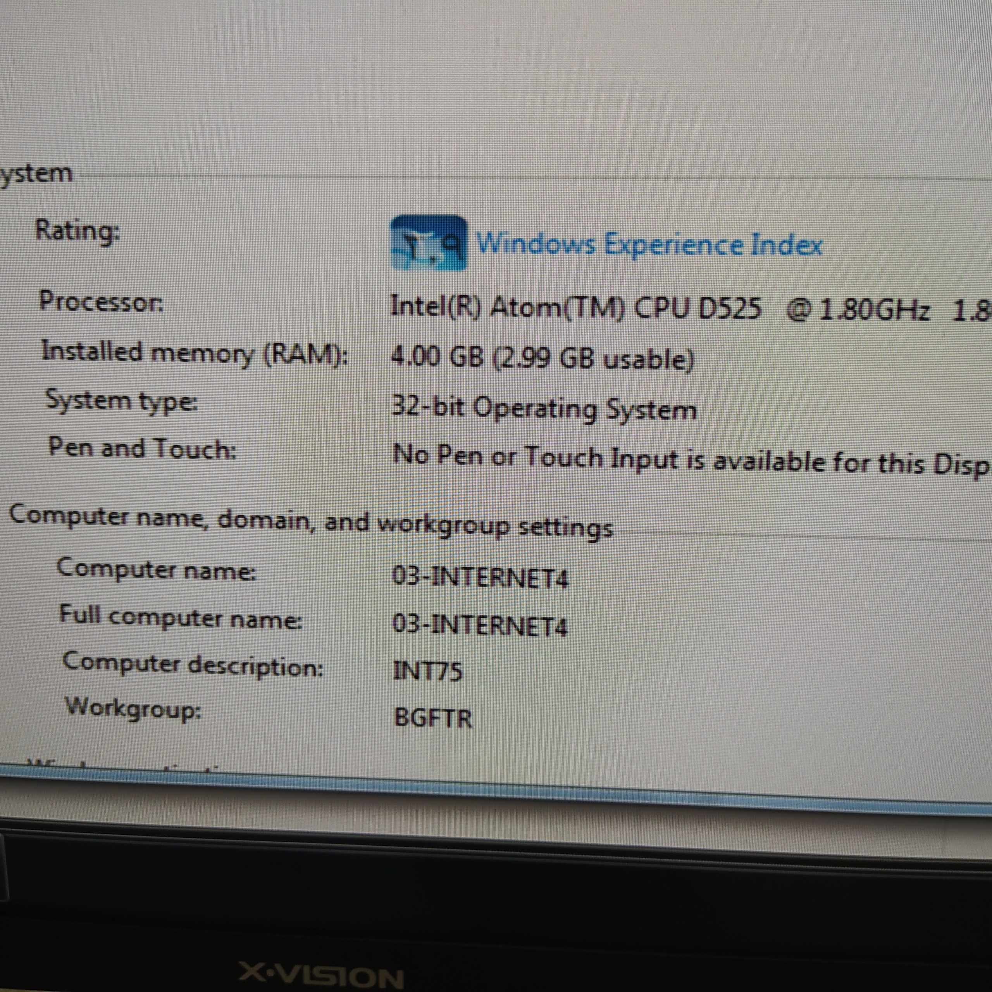Image resolution: width=992 pixels, height=992 pixels.
Task: Click the Computer name value 03-INTERNET4
Action: [480, 578]
